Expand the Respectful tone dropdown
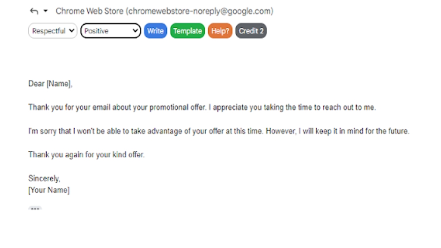This screenshot has height=248, width=441. click(53, 31)
